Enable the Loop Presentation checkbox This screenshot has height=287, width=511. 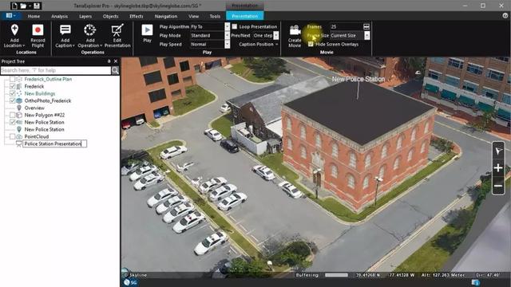point(235,26)
